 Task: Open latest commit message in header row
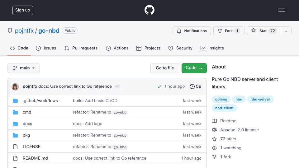coord(75,86)
